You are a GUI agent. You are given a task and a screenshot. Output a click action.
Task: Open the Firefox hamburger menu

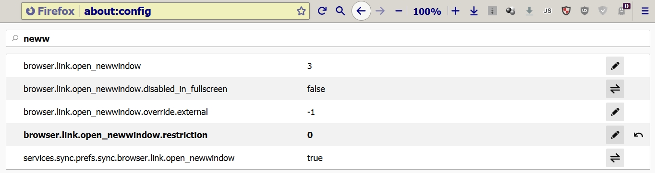(645, 11)
